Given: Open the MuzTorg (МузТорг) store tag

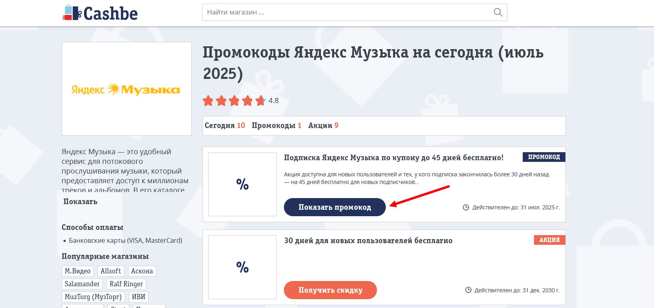Looking at the screenshot, I should 93,297.
